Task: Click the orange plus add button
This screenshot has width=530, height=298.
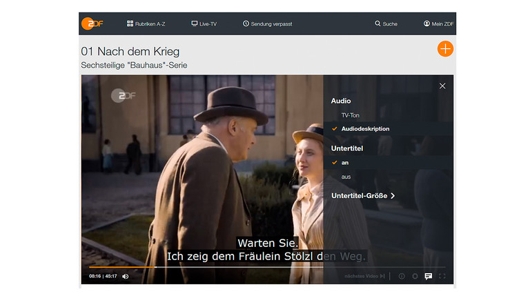Action: (445, 49)
